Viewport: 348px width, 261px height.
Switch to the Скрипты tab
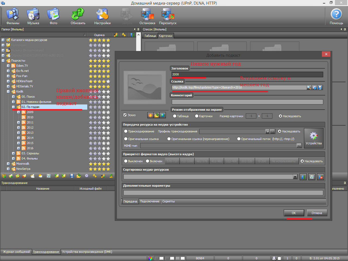tap(168, 201)
